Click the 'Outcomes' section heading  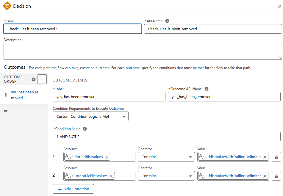pos(15,67)
